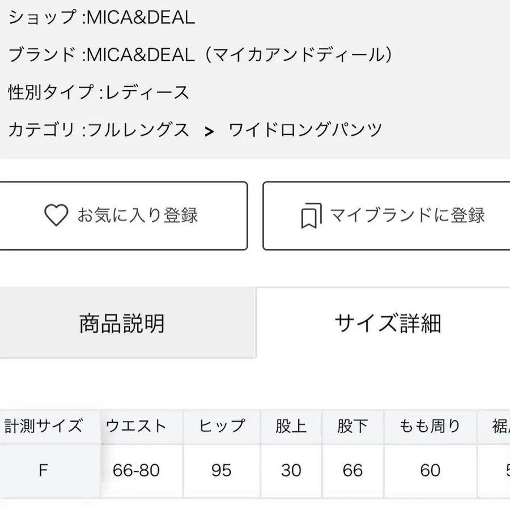Click the 股下 column header
Viewport: 510px width, 510px height.
coord(352,426)
